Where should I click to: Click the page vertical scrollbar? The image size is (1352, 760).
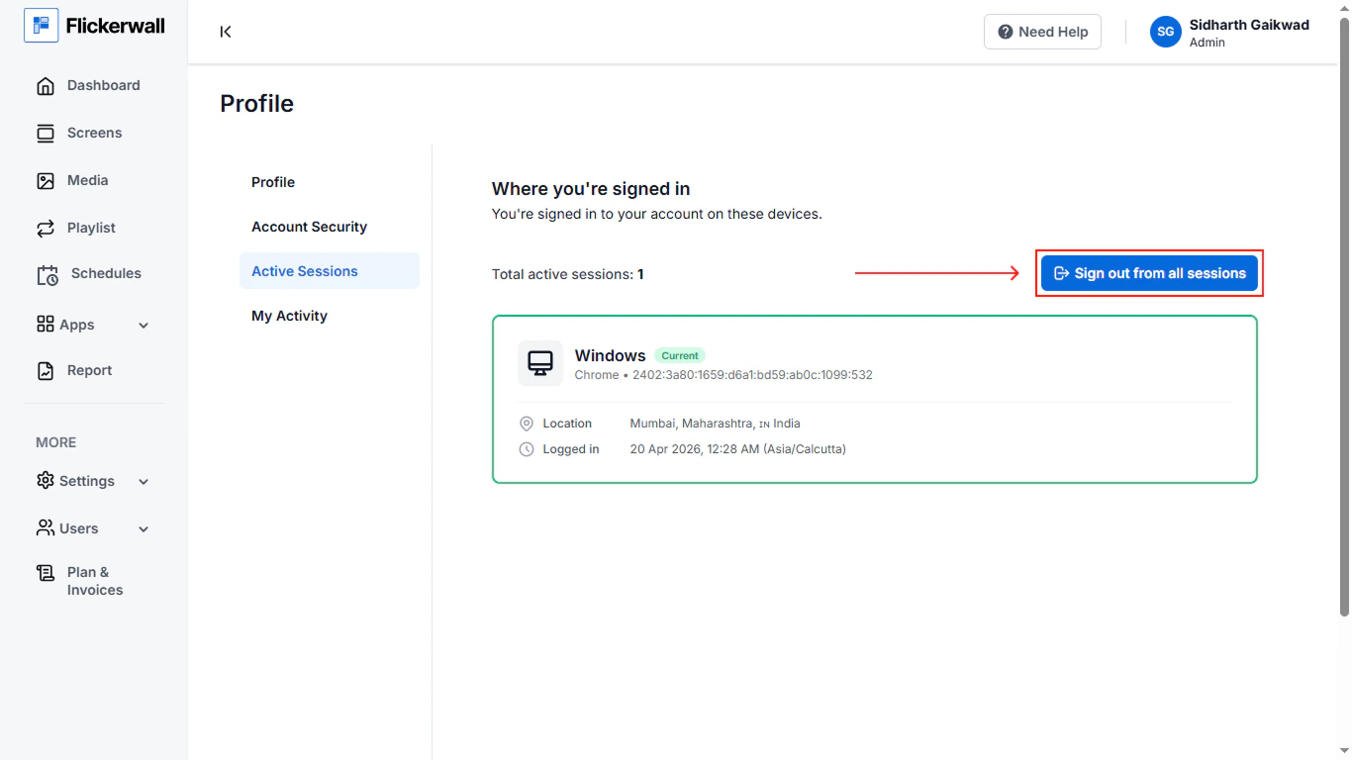click(1344, 317)
